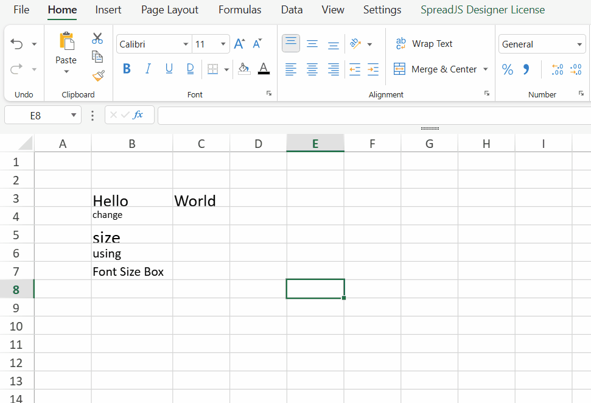Apply Comma Style format
The image size is (591, 403).
[x=526, y=69]
